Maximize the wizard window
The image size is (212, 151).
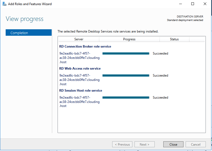click(x=193, y=4)
